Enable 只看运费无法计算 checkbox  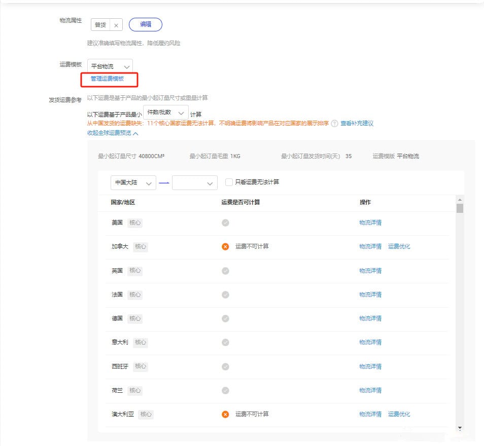coord(229,182)
